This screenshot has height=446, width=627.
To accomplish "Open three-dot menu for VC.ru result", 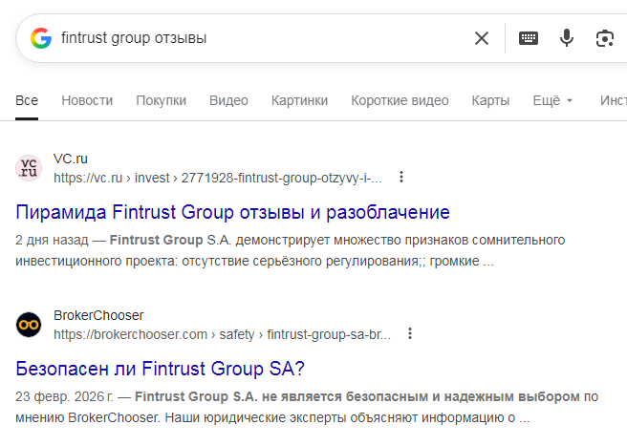I will pyautogui.click(x=401, y=178).
